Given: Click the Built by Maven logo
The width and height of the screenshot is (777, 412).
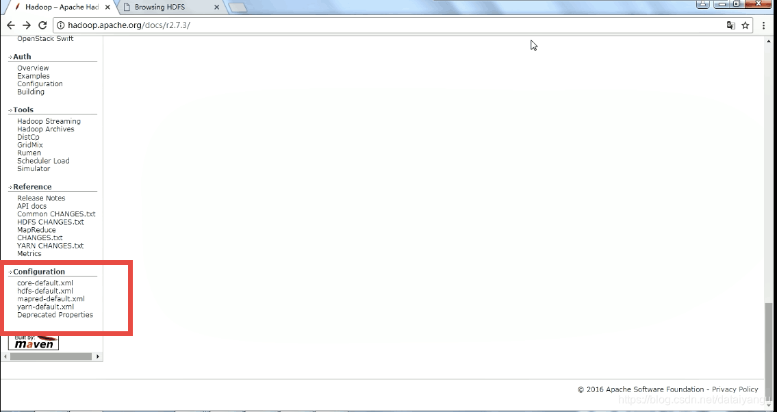Looking at the screenshot, I should click(34, 342).
